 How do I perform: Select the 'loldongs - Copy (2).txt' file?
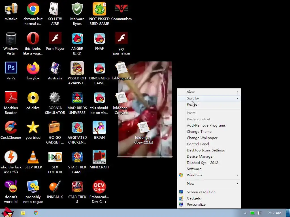[x=144, y=127]
